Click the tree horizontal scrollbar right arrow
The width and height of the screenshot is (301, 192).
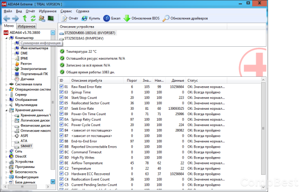(48, 187)
